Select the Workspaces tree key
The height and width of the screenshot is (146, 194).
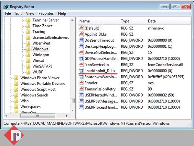(x=30, y=107)
